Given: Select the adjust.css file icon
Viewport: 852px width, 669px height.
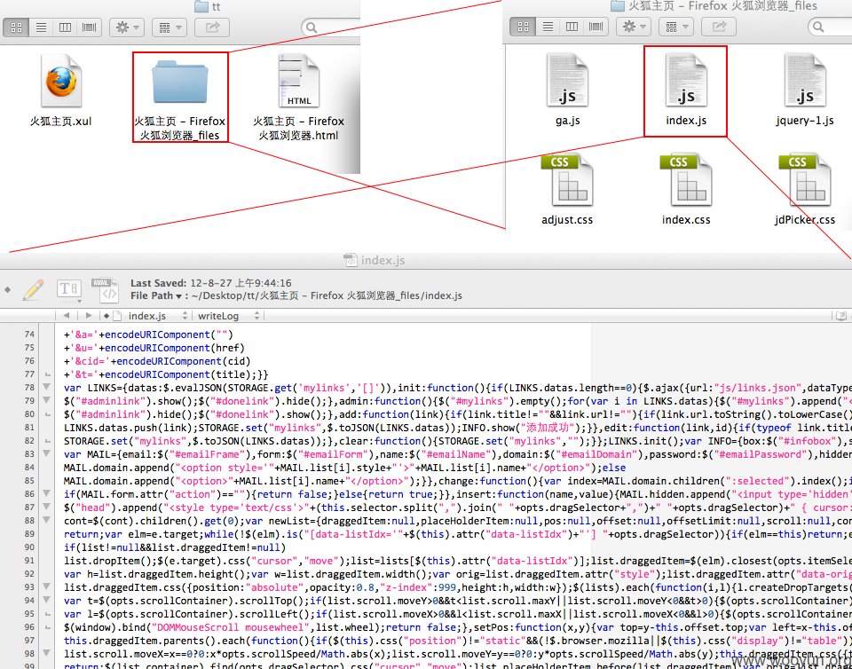Looking at the screenshot, I should 567,180.
